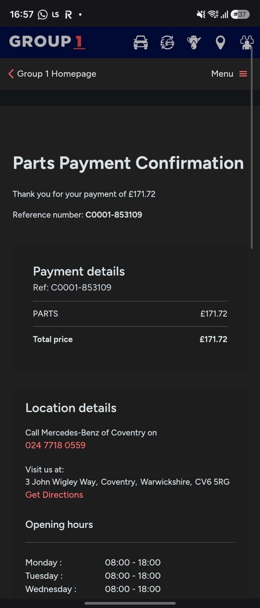Image resolution: width=260 pixels, height=608 pixels.
Task: Tap the Parts Payment Confirmation heading
Action: [x=128, y=163]
